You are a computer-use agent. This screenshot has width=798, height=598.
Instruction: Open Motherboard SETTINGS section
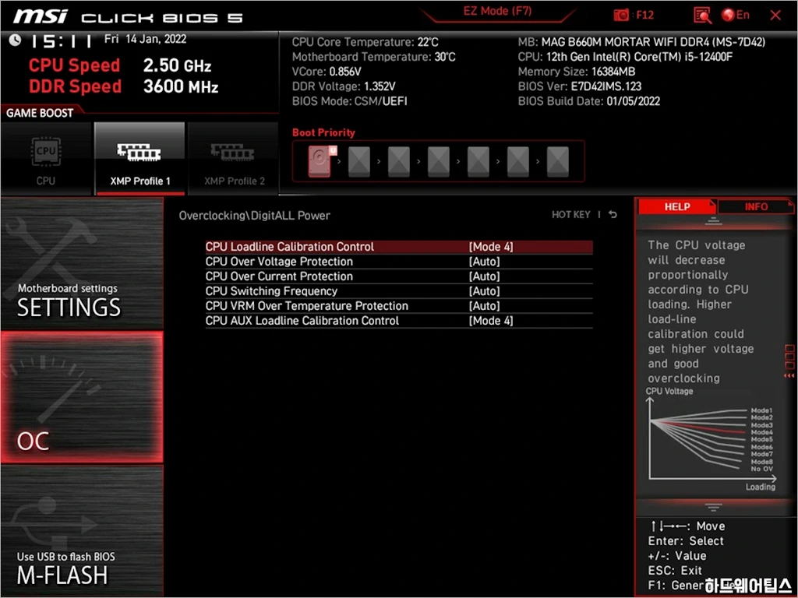(x=82, y=263)
